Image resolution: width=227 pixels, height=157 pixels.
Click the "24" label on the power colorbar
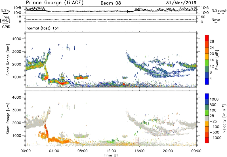212,48
